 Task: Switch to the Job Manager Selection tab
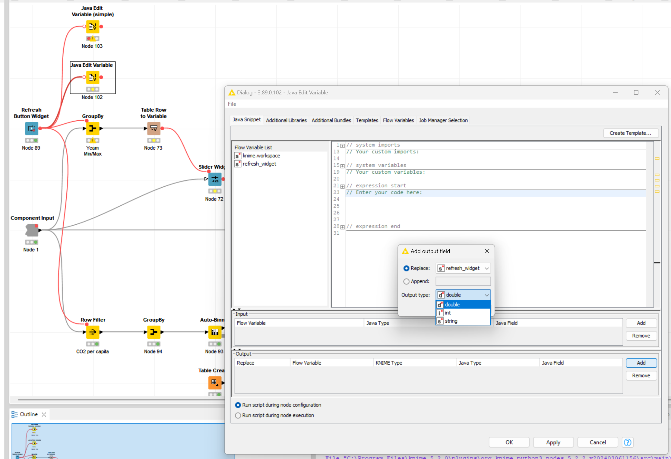click(x=443, y=120)
